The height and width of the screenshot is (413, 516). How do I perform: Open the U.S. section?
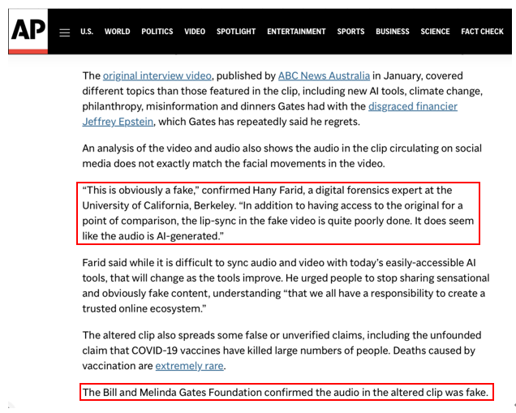coord(87,32)
